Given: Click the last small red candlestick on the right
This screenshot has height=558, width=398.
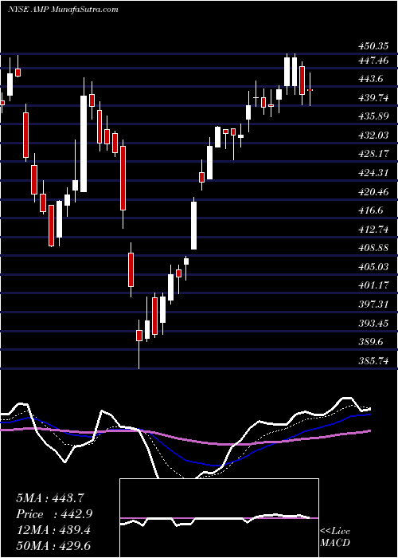Looking at the screenshot, I should pyautogui.click(x=310, y=90).
